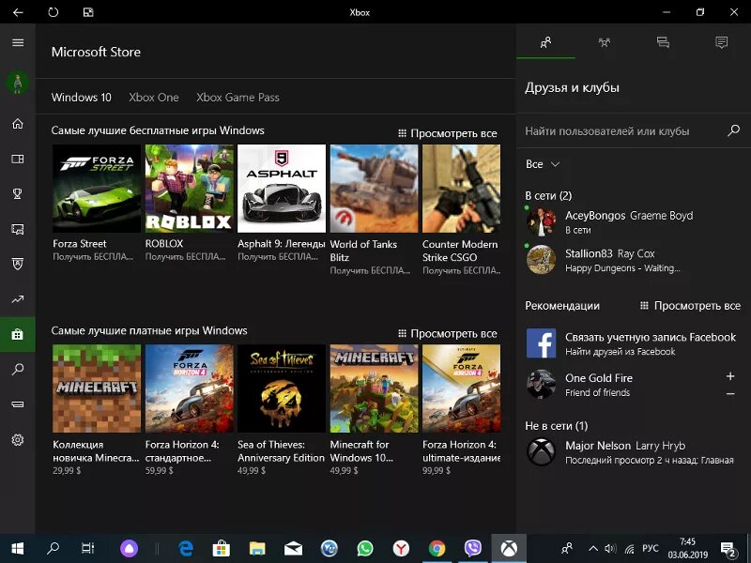Open the profile avatar in the sidebar

[x=18, y=83]
